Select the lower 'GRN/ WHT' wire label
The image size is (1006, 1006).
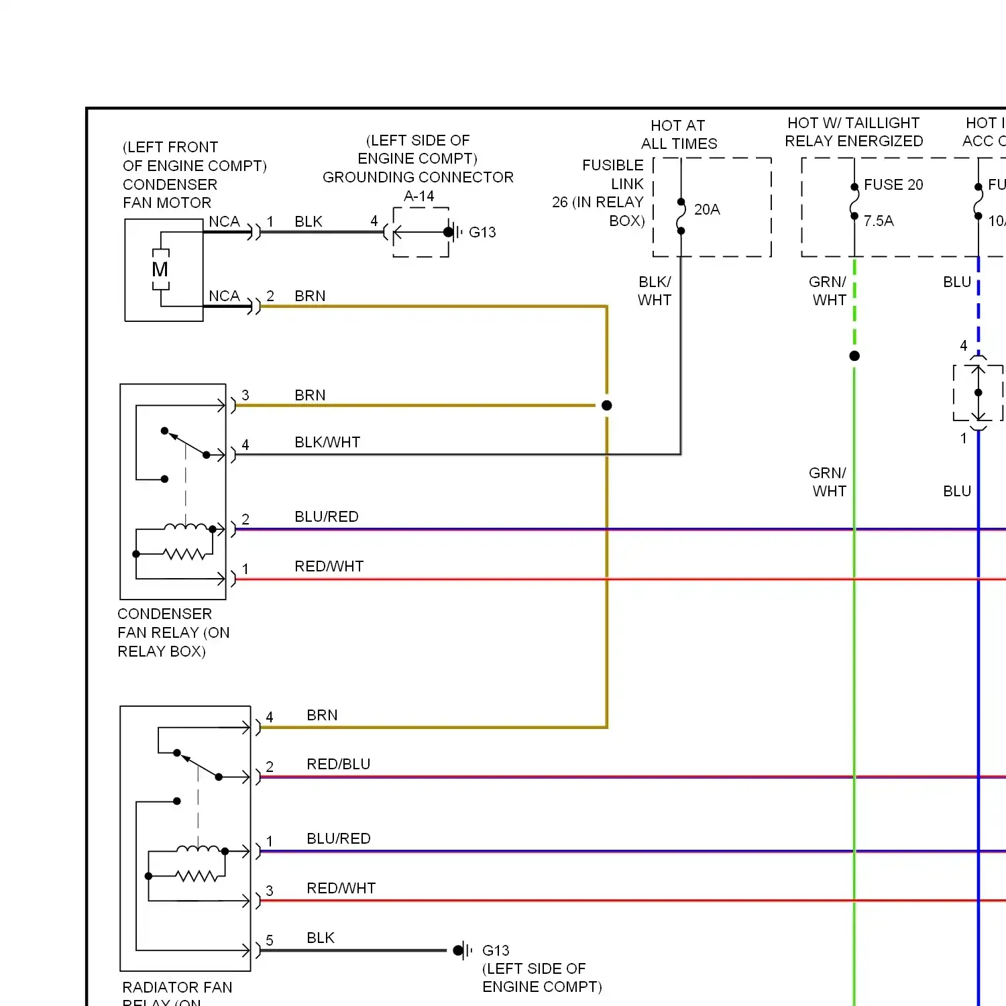pyautogui.click(x=828, y=482)
